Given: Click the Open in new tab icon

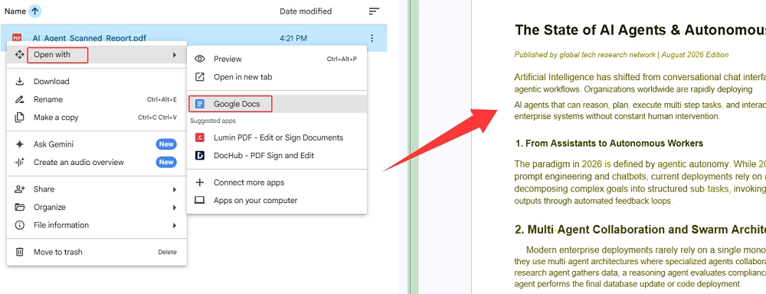Looking at the screenshot, I should [x=200, y=77].
